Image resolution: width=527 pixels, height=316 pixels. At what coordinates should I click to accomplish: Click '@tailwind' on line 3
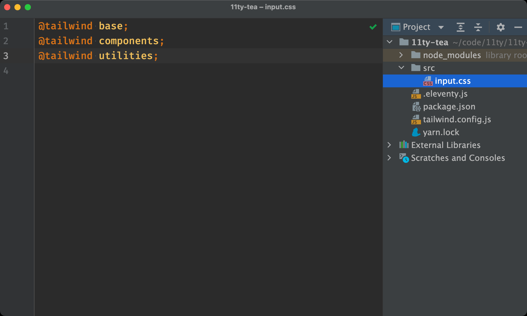coord(65,56)
